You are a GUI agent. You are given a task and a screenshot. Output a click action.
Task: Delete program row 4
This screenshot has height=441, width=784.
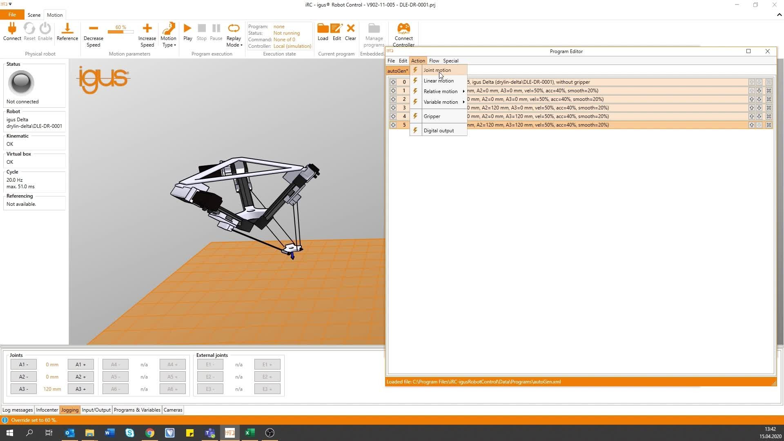pyautogui.click(x=768, y=116)
